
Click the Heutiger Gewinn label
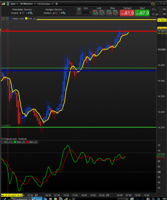point(54,10)
